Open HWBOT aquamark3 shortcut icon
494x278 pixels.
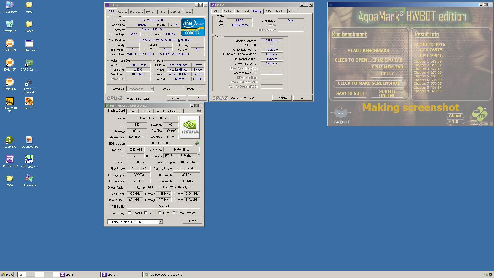(29, 86)
